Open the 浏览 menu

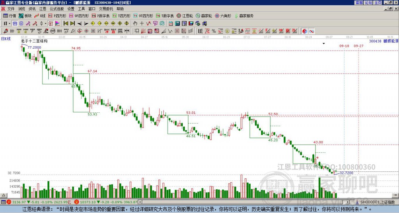point(22,9)
